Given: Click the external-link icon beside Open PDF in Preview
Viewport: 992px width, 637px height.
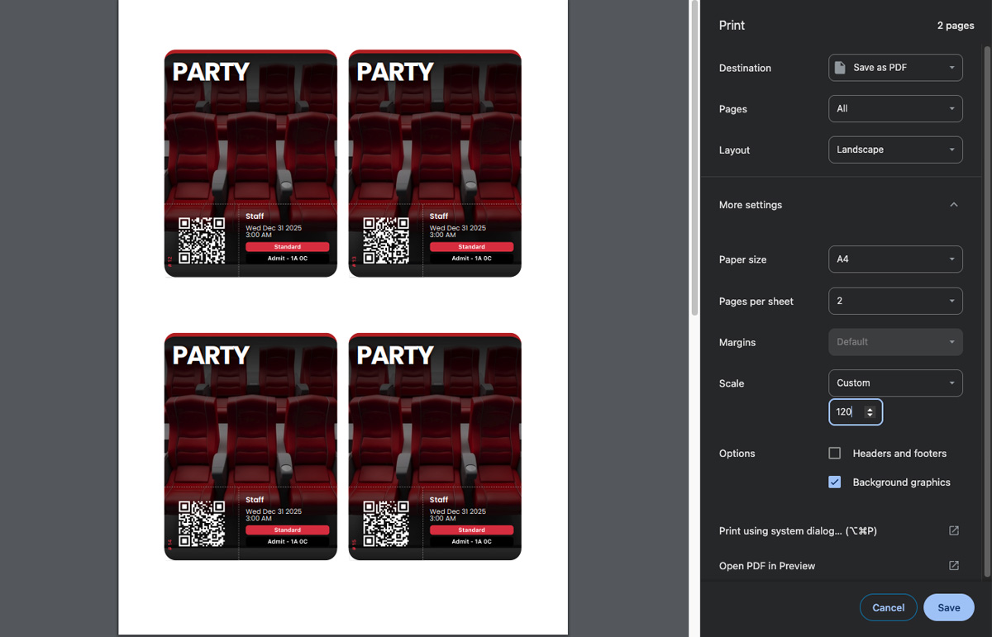Looking at the screenshot, I should tap(954, 565).
